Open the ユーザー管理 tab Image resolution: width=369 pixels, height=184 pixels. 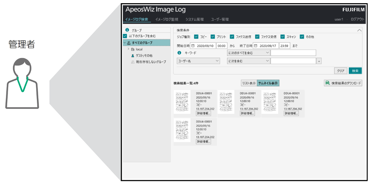220,19
